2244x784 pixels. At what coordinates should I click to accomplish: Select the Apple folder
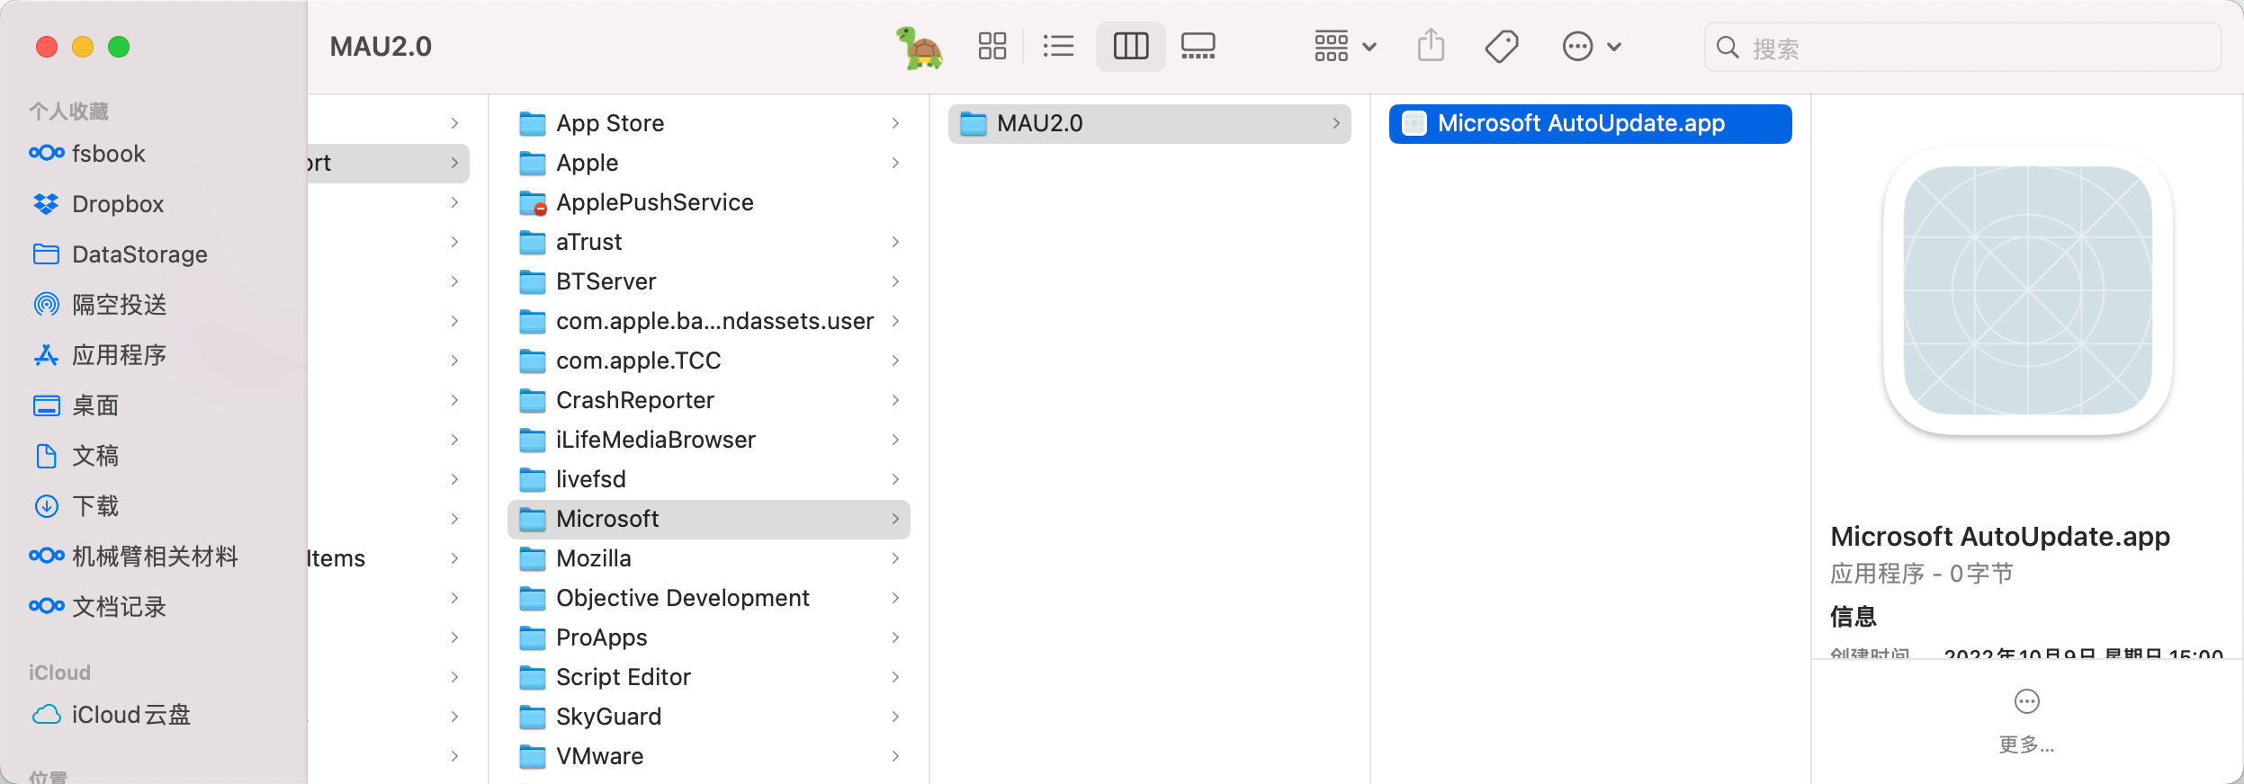(709, 163)
